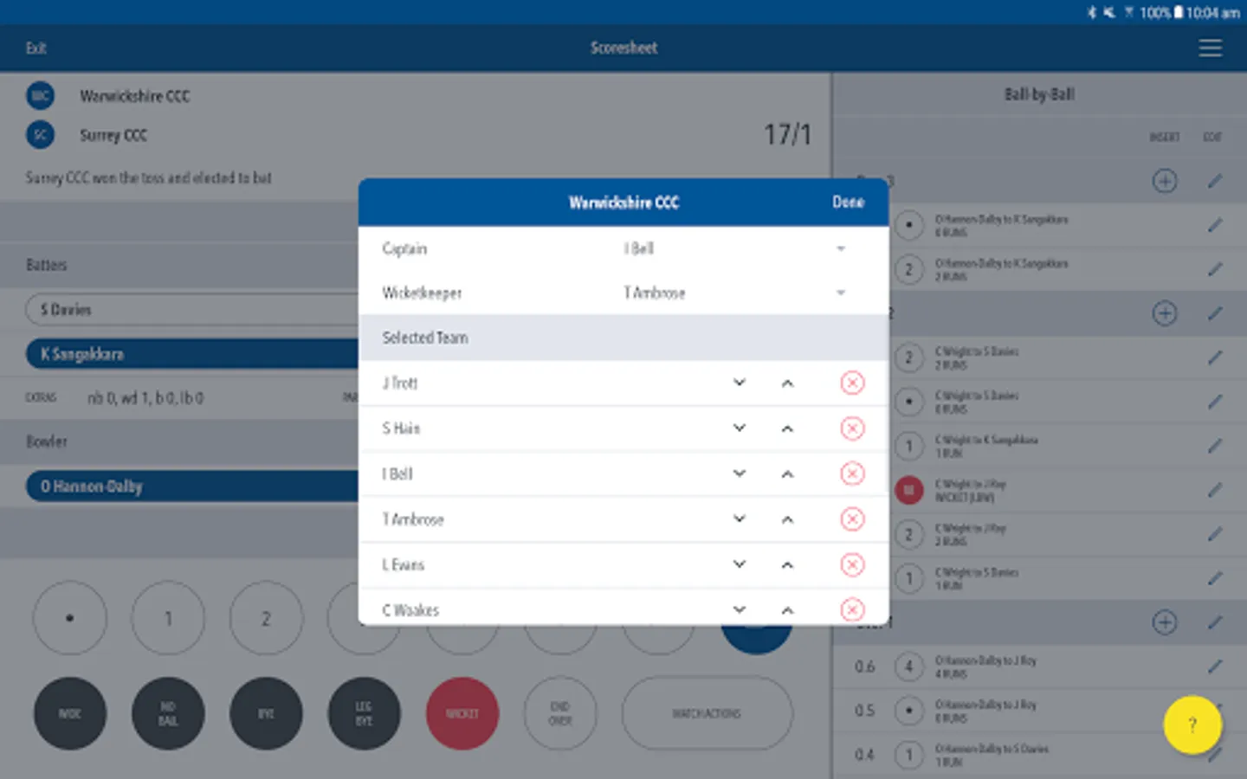The width and height of the screenshot is (1247, 779).
Task: Edit ball 0.5 O Hannon-Dalby to J Roy
Action: pyautogui.click(x=1215, y=711)
